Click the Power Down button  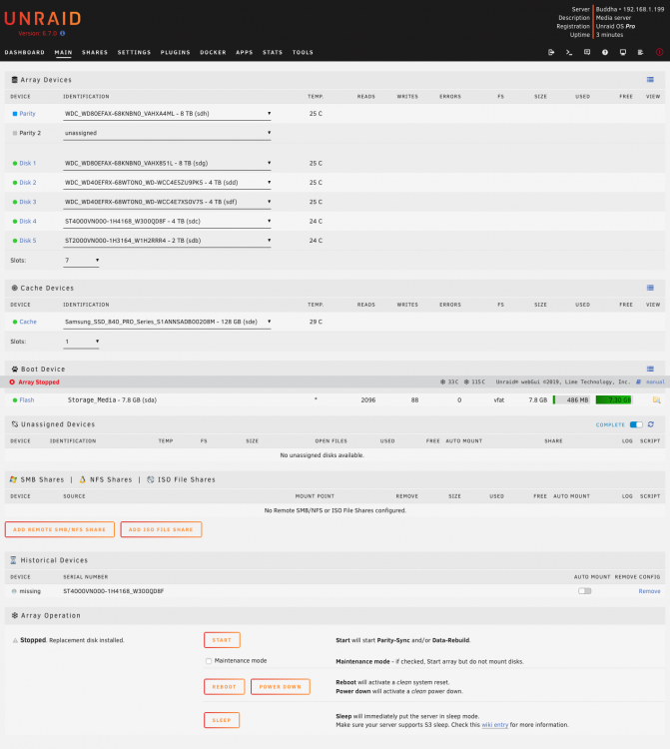pyautogui.click(x=281, y=687)
